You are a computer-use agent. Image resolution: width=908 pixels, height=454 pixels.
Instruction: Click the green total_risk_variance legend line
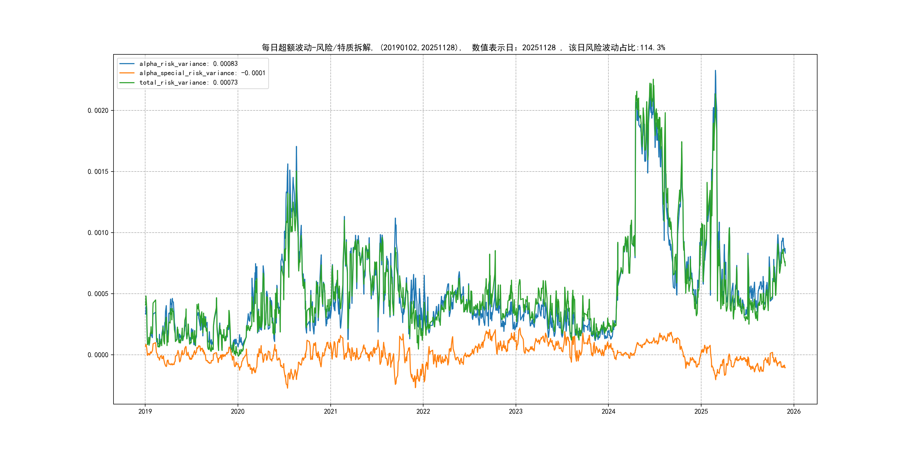point(127,82)
